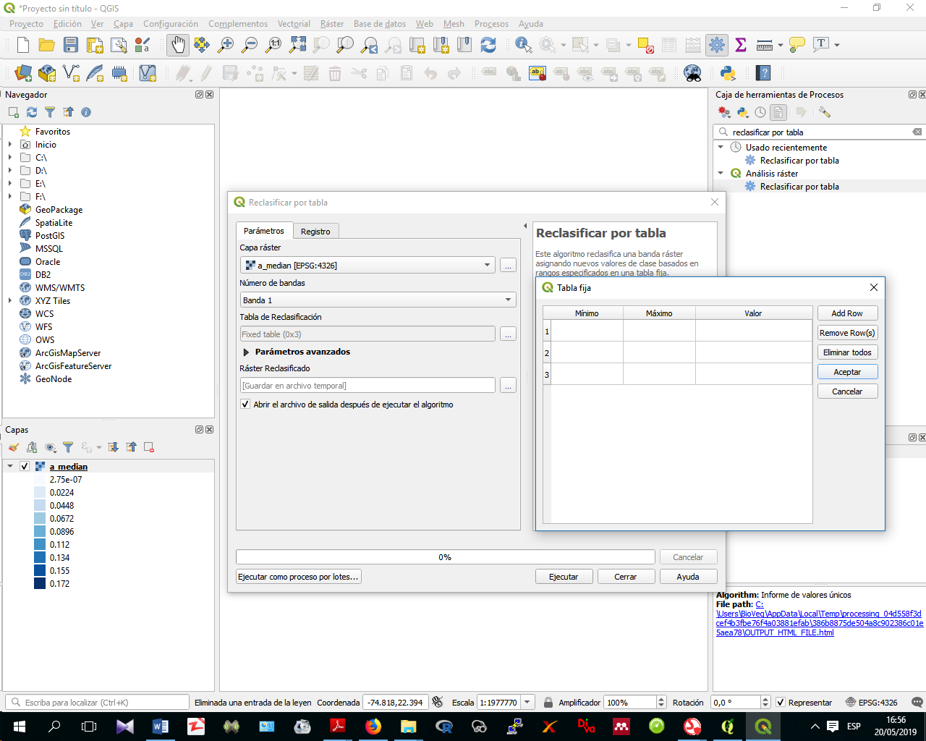Select the Identify Features tool
This screenshot has height=741, width=926.
523,45
